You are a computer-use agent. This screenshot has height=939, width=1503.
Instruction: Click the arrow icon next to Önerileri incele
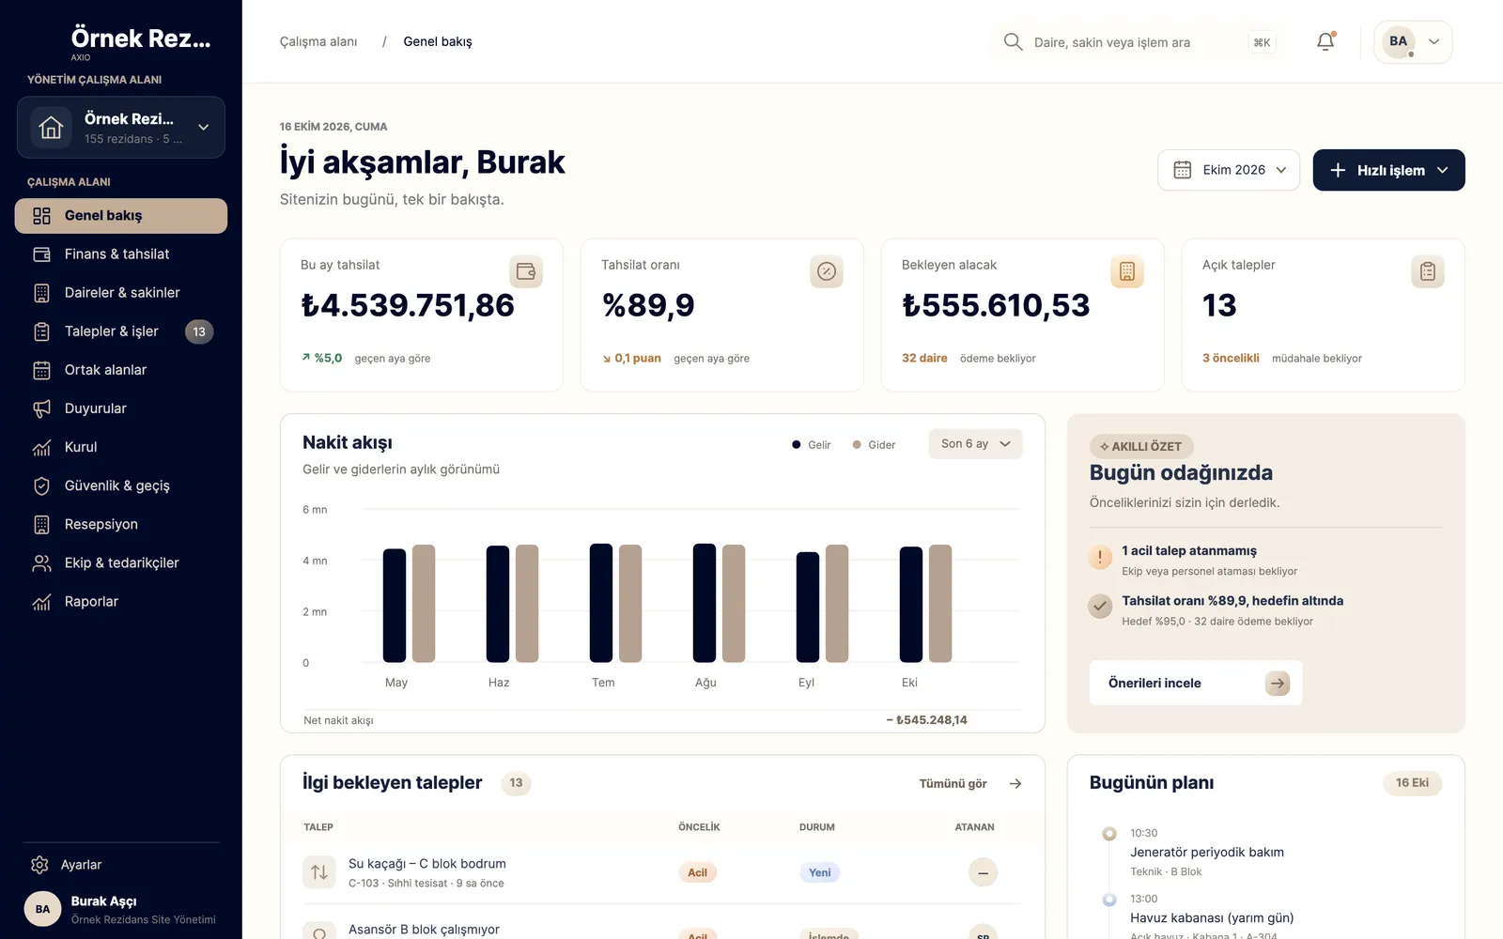(1278, 683)
